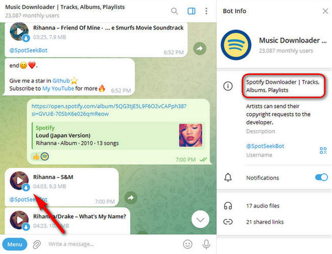Click the paperclip attach file icon
Image resolution: width=332 pixels, height=254 pixels.
point(37,244)
